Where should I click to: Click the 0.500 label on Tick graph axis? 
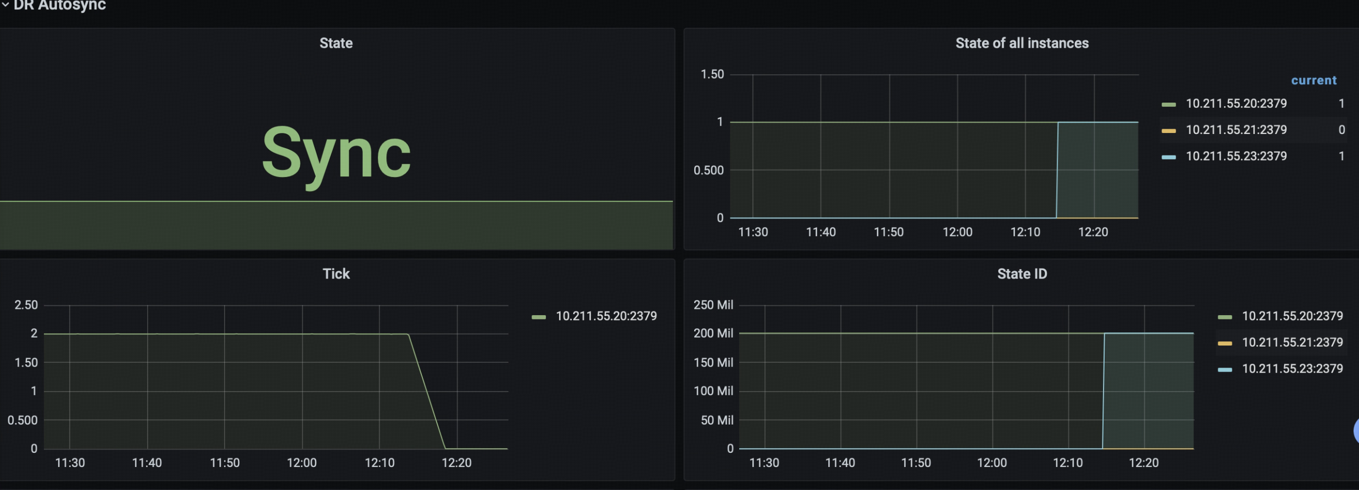[23, 420]
